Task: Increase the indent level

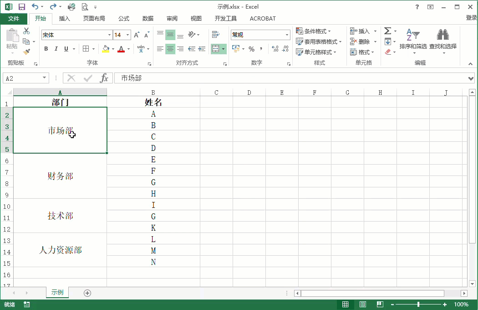Action: [202, 49]
